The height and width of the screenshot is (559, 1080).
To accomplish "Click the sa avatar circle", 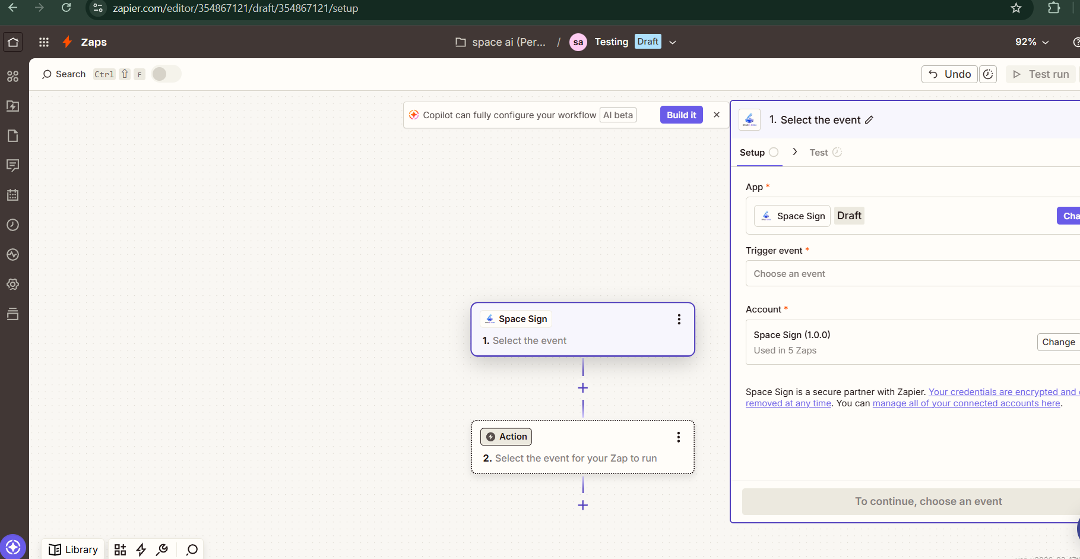I will (x=578, y=42).
